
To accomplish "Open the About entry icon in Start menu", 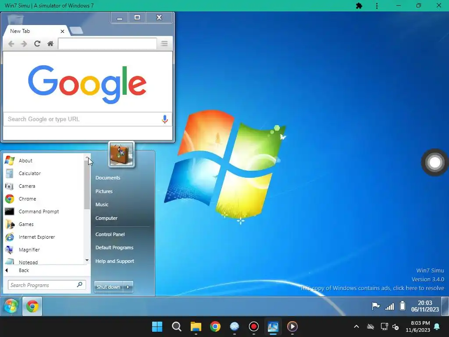I will 10,161.
